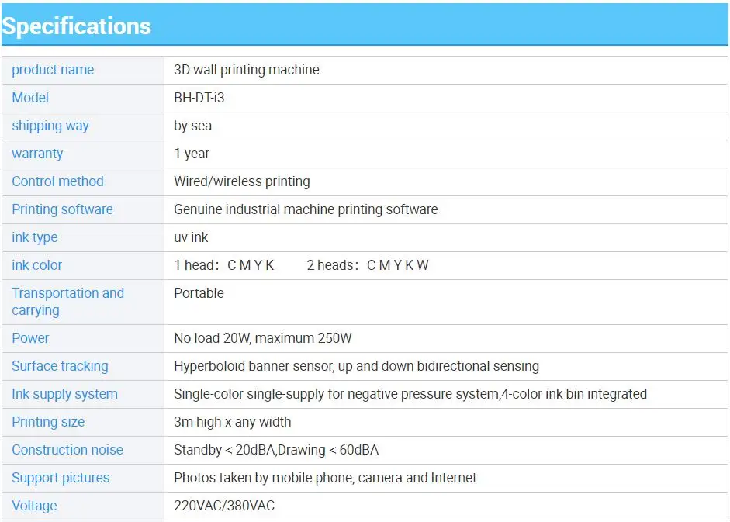The image size is (730, 522).
Task: Select the 'Transportation and carrying' label
Action: pyautogui.click(x=67, y=302)
